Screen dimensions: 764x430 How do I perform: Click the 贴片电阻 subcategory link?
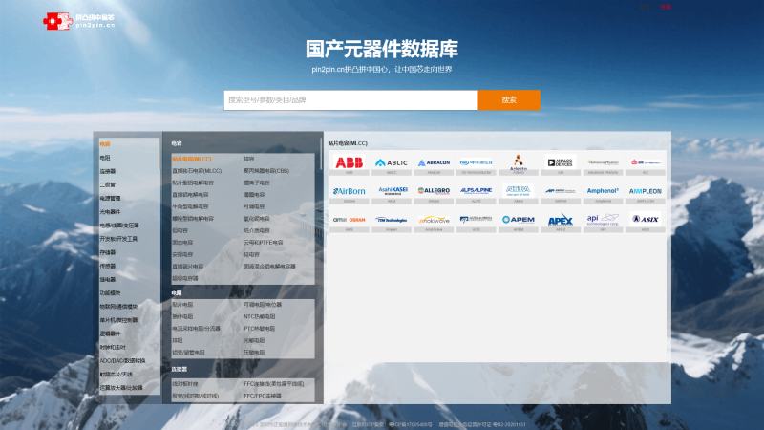click(182, 305)
